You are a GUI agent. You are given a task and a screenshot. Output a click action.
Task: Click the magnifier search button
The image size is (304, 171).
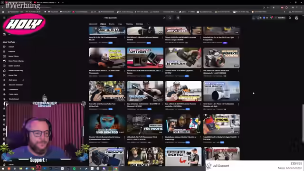coord(170,18)
